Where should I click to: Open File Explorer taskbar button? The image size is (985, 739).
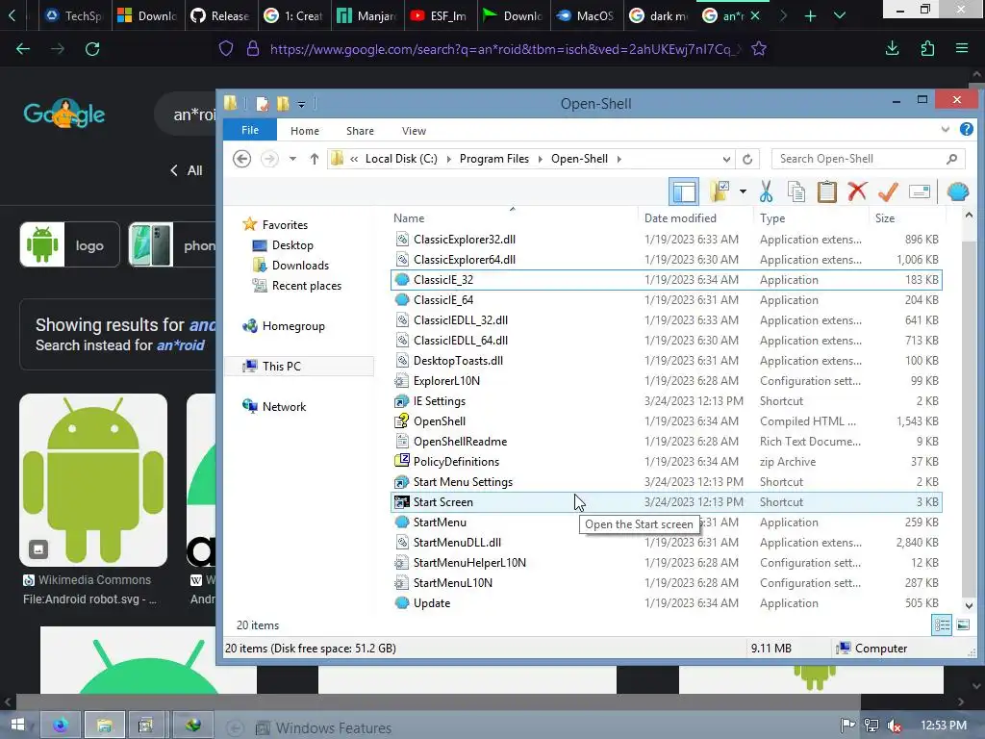tap(104, 726)
